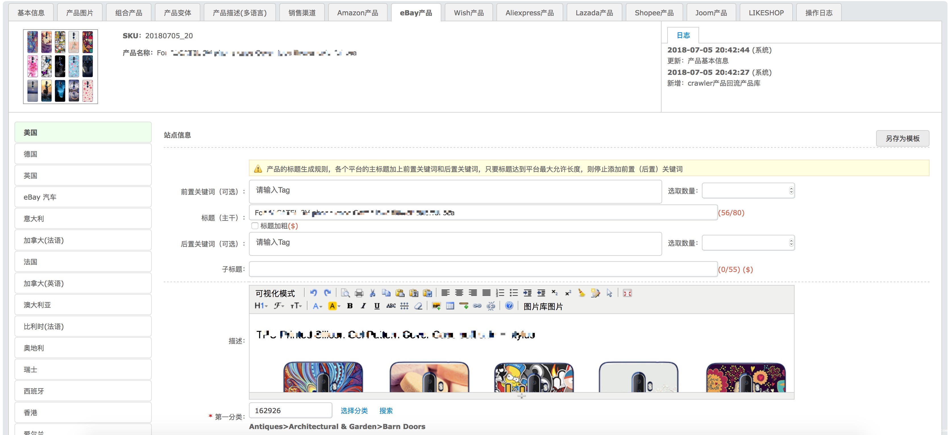948x435 pixels.
Task: Click the 选择分类 link
Action: click(x=354, y=410)
